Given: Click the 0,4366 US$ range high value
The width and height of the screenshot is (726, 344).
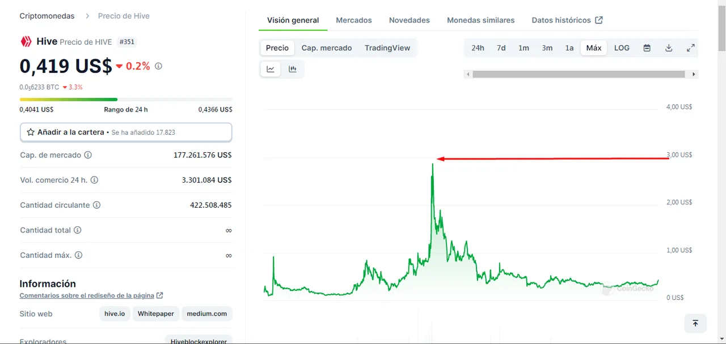Looking at the screenshot, I should (215, 110).
